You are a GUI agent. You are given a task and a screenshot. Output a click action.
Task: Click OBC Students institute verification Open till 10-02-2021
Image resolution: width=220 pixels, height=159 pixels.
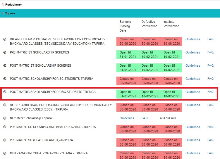click(171, 94)
